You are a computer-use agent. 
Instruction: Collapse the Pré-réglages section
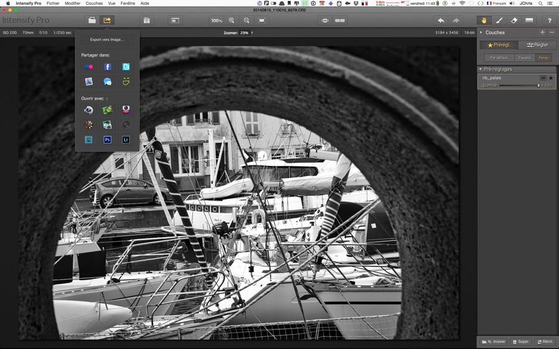point(481,69)
